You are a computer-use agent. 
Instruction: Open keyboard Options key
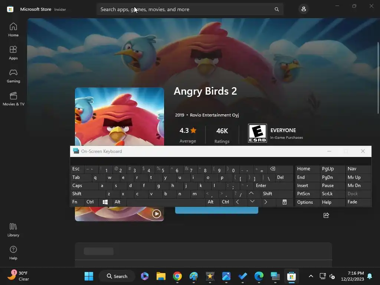[x=307, y=202]
